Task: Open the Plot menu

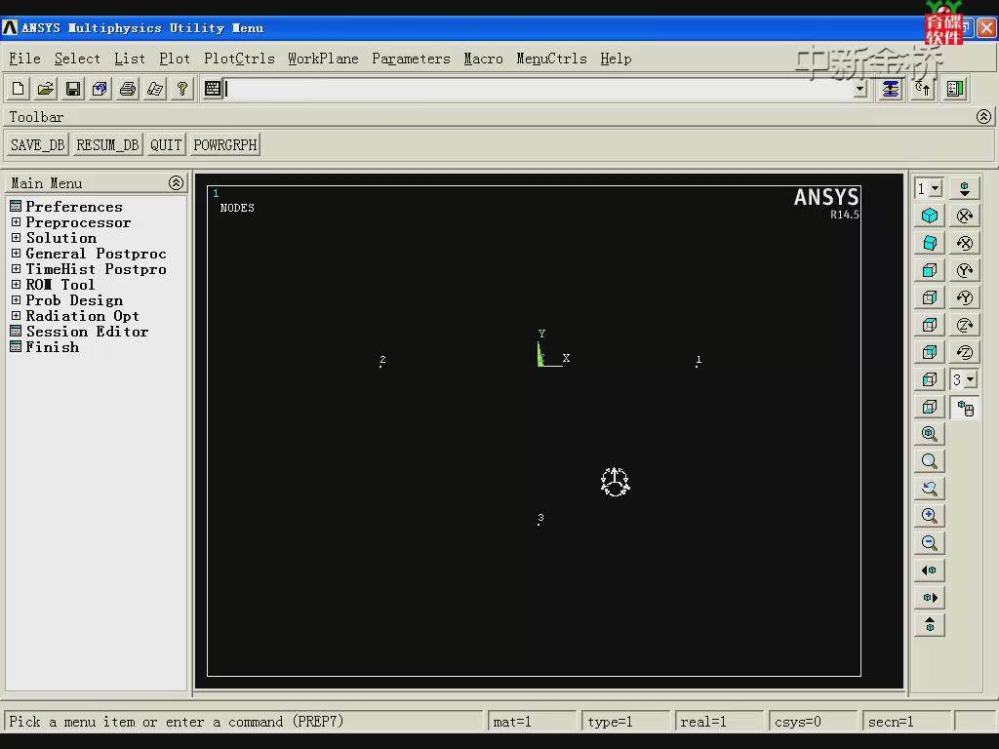Action: [175, 59]
